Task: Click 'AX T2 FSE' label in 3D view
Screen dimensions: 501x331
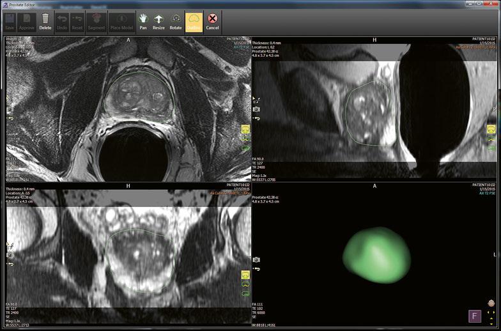Action: 487,193
